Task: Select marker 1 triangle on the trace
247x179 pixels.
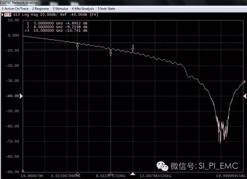Action: [x=78, y=45]
